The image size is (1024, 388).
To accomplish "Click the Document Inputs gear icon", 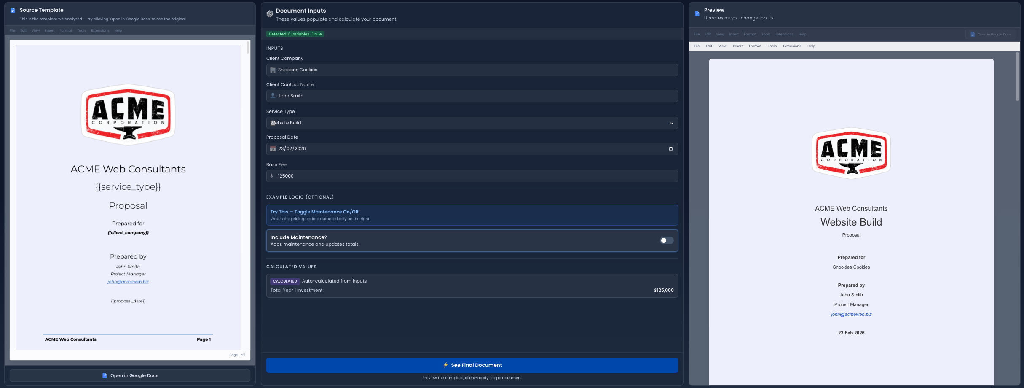I will tap(270, 14).
